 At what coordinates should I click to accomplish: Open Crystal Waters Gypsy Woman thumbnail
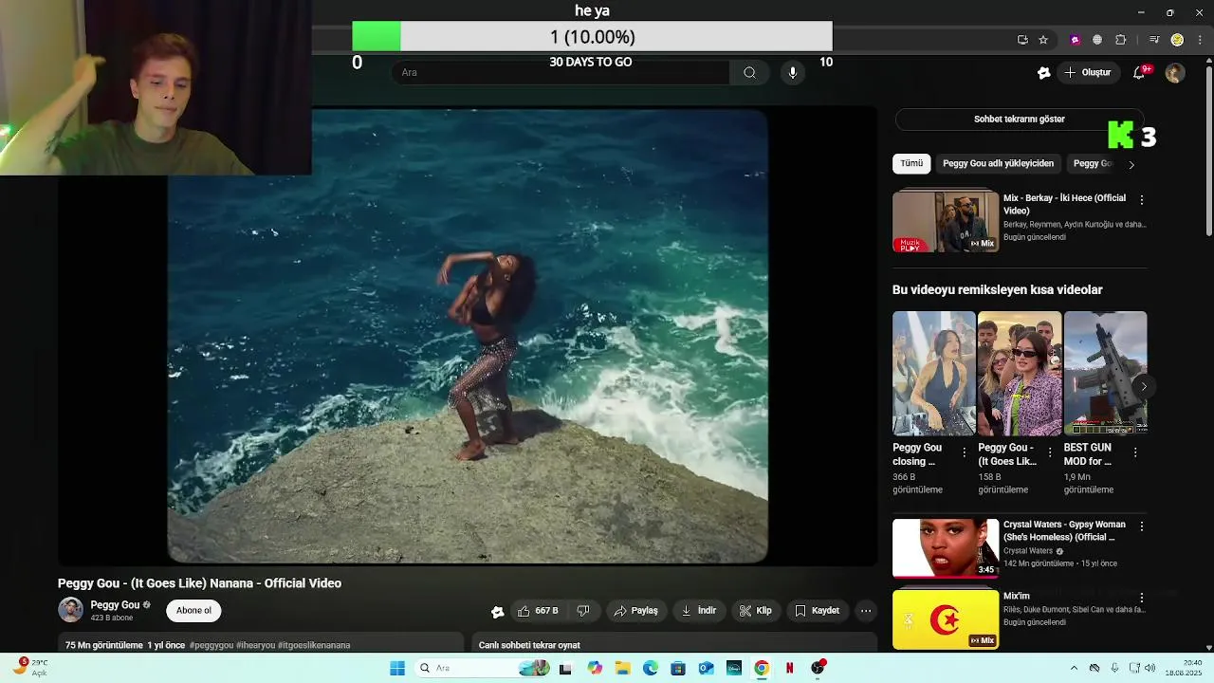946,548
